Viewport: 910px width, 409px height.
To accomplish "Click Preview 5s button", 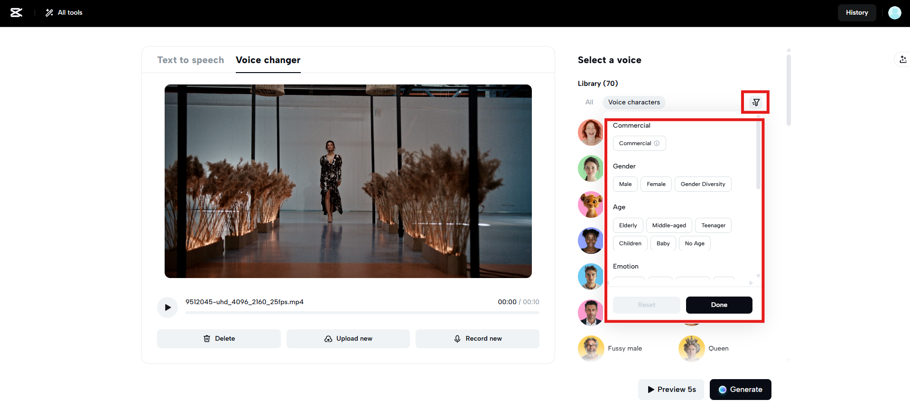I will coord(671,390).
